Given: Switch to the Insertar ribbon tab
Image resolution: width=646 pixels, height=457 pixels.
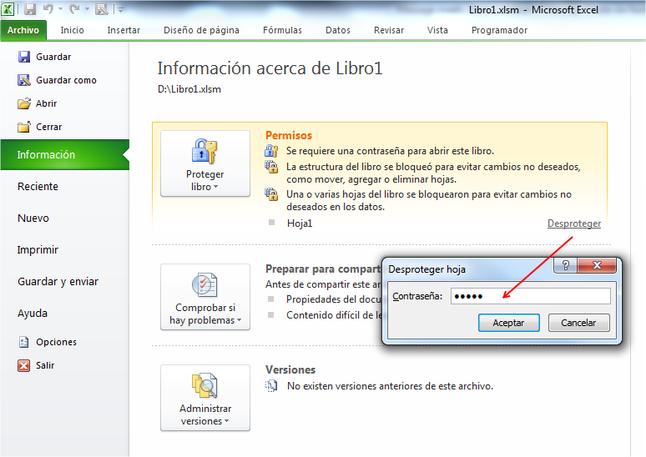Looking at the screenshot, I should coord(124,30).
